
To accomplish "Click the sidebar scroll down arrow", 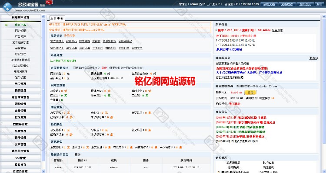I will [x=43, y=170].
